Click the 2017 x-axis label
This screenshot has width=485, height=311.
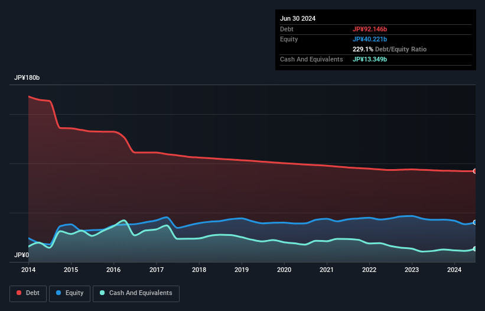pos(157,270)
